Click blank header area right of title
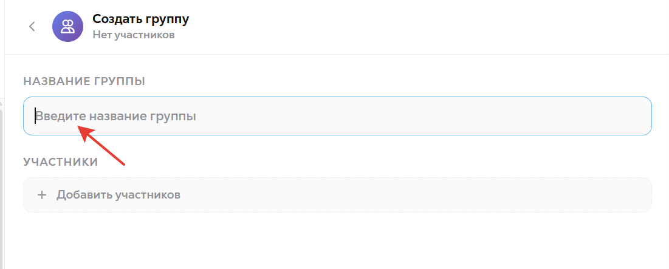The image size is (669, 269). [427, 27]
